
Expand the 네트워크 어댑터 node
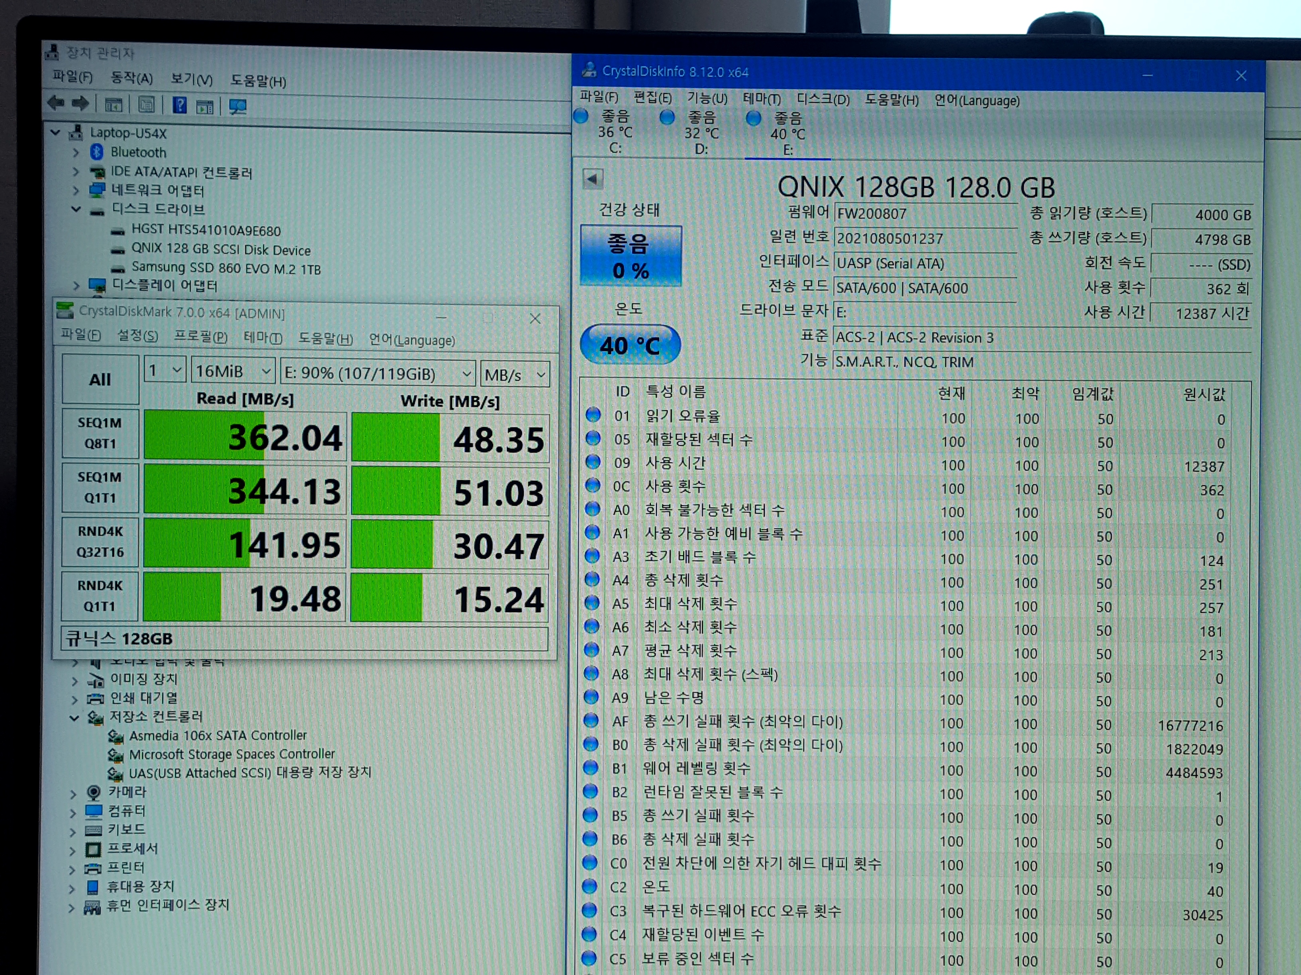coord(76,190)
